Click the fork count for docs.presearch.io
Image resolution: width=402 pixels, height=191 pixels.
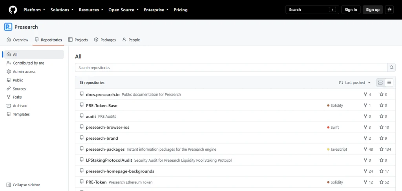point(367,94)
